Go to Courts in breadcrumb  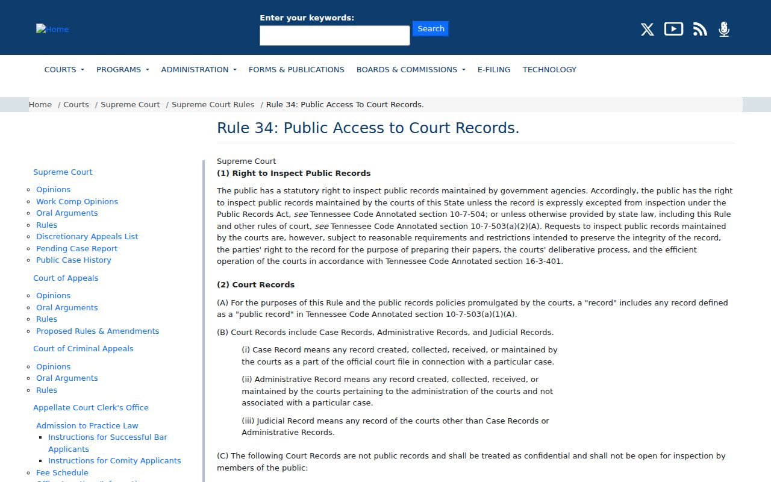(x=76, y=104)
